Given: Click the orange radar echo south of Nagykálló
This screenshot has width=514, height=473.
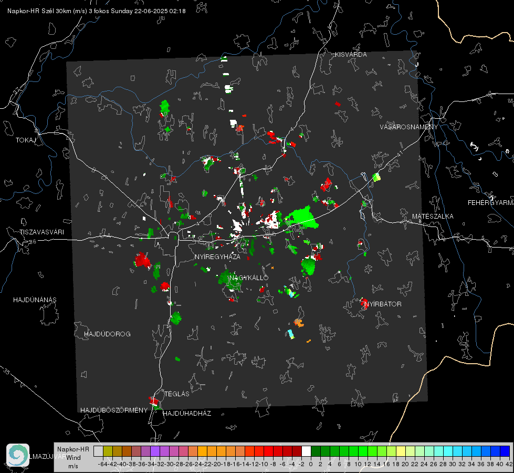Looking at the screenshot, I should [299, 323].
